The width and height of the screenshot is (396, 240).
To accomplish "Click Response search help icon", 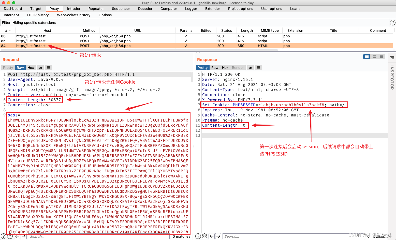I will (198, 236).
